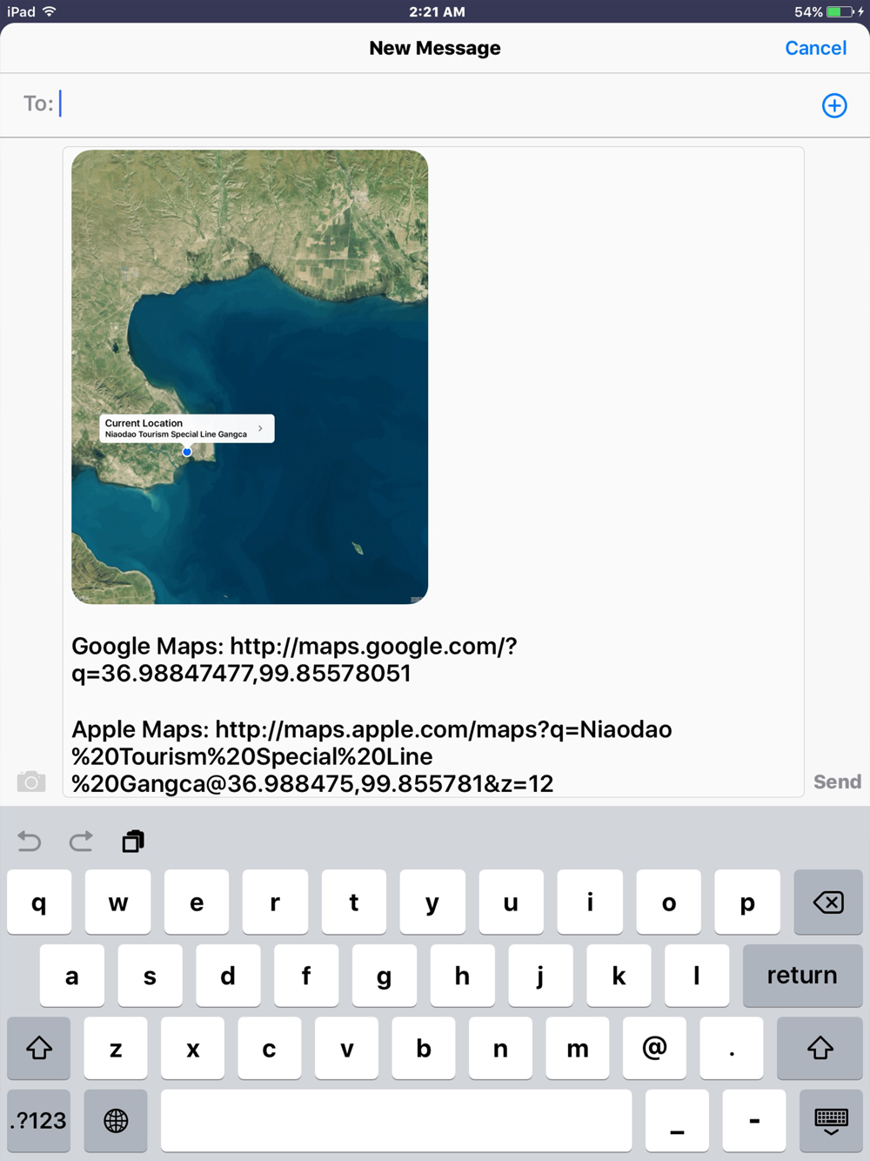Image resolution: width=870 pixels, height=1161 pixels.
Task: Tap the d key
Action: coord(228,976)
